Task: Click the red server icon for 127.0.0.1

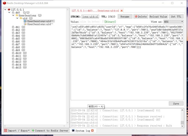Action: point(9,9)
